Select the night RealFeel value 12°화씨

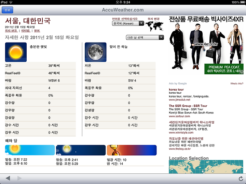[x=134, y=73]
